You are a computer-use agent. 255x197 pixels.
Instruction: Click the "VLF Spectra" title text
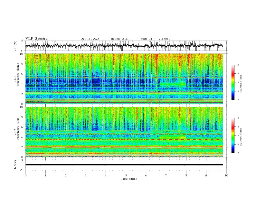pyautogui.click(x=36, y=39)
